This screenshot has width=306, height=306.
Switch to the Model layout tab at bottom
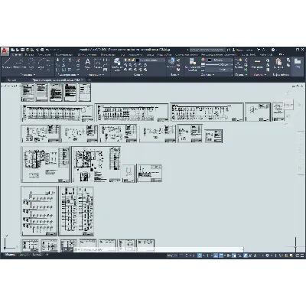click(10, 255)
